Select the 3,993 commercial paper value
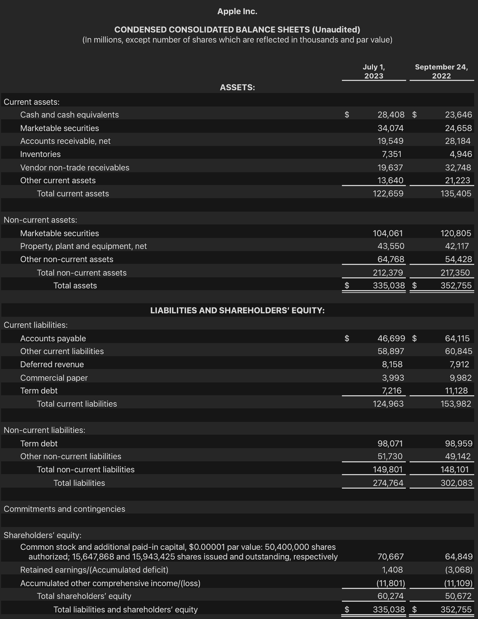Image resolution: width=478 pixels, height=619 pixels. (x=393, y=378)
